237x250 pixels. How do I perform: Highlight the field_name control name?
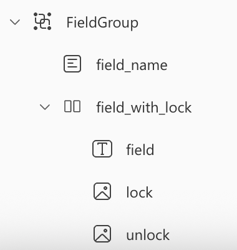[x=132, y=65]
